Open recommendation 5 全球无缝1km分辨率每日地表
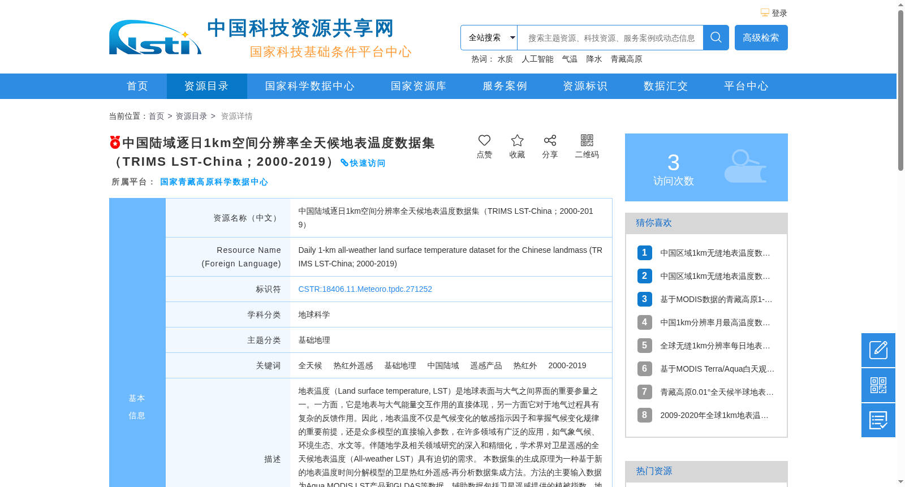This screenshot has width=905, height=487. 715,346
